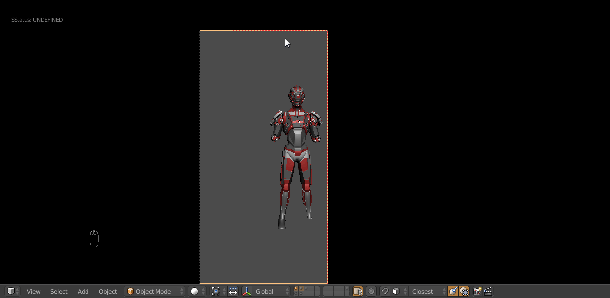Click the OpenGL render image camera icon

click(477, 291)
